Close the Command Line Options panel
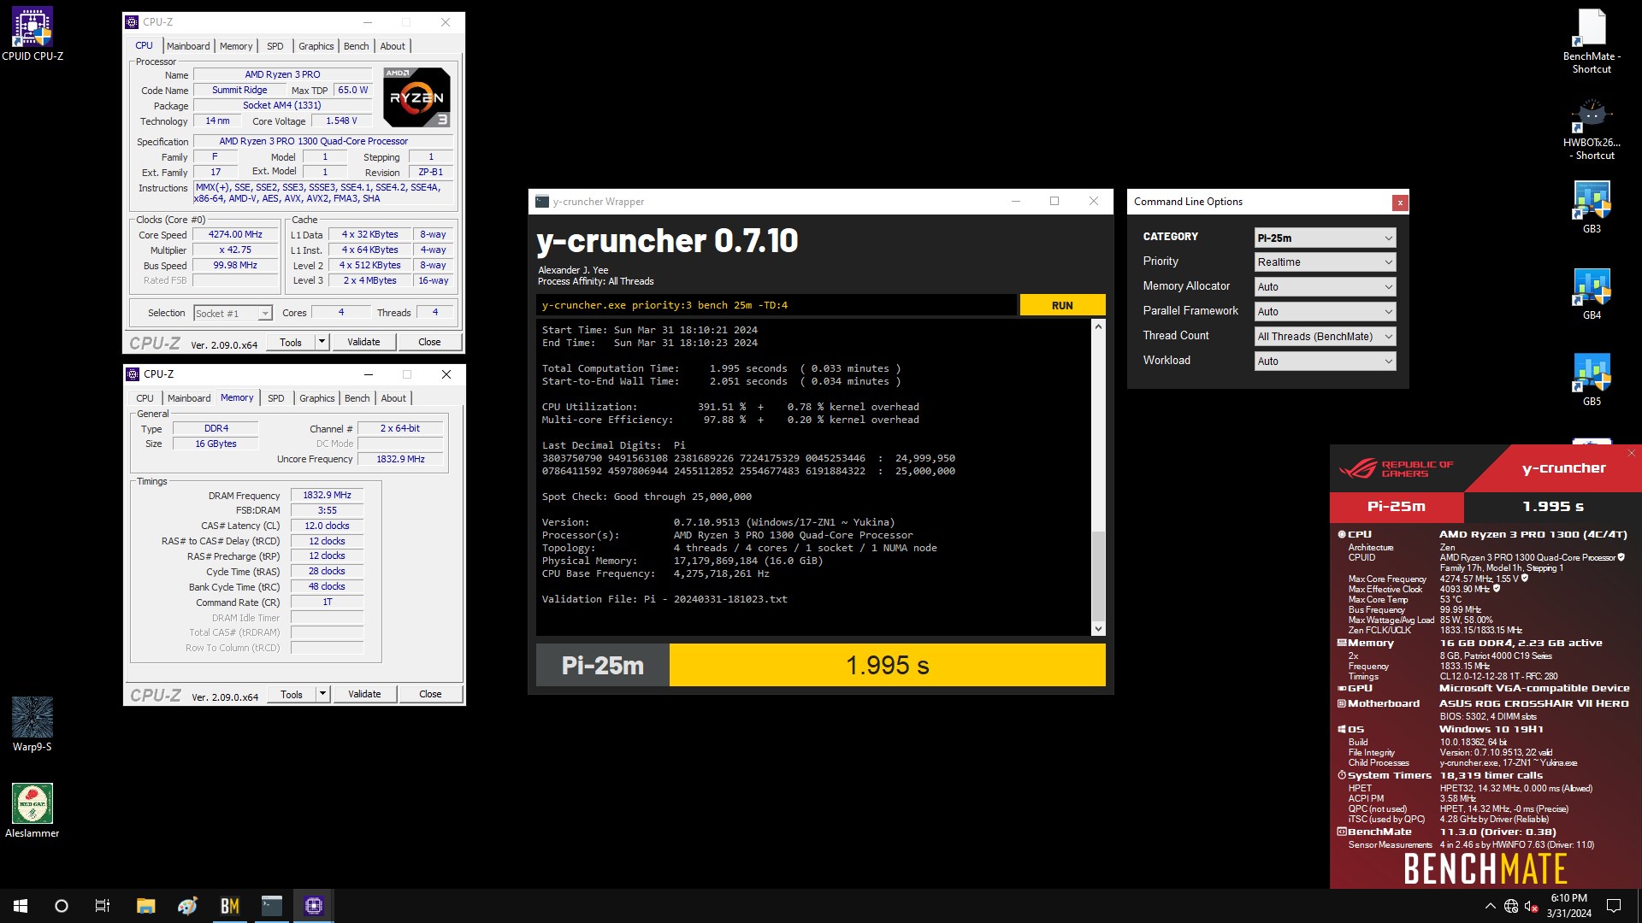 pyautogui.click(x=1400, y=203)
